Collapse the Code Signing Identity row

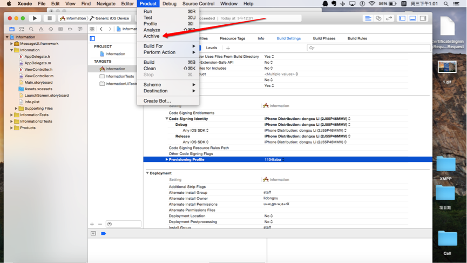(167, 119)
